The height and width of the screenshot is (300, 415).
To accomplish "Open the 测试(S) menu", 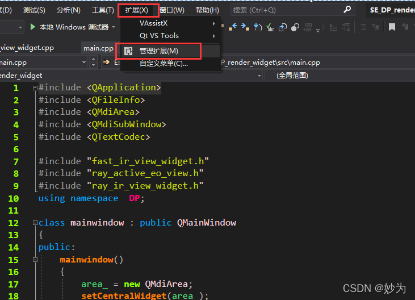I will [34, 10].
